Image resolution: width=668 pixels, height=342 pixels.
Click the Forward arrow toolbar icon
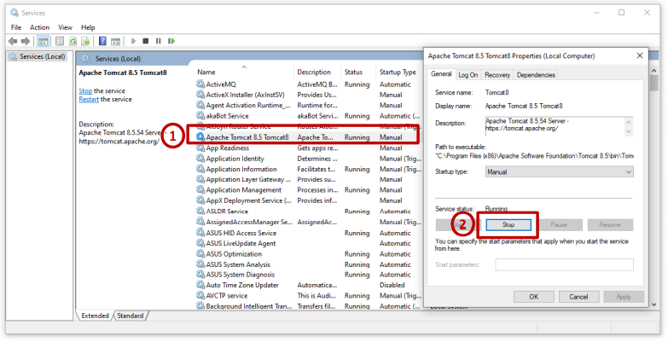[x=26, y=41]
